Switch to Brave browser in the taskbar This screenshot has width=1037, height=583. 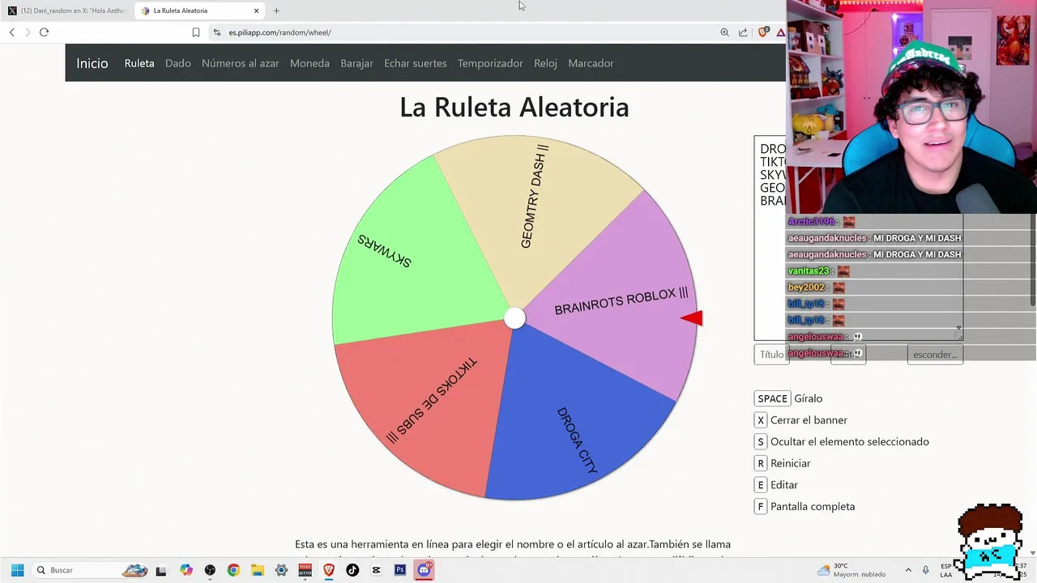[x=329, y=570]
